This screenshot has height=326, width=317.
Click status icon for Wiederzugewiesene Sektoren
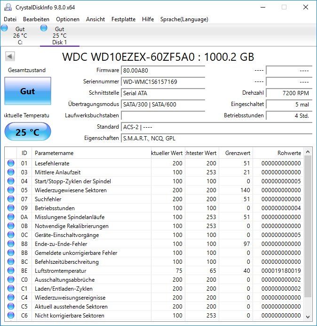[x=11, y=190]
